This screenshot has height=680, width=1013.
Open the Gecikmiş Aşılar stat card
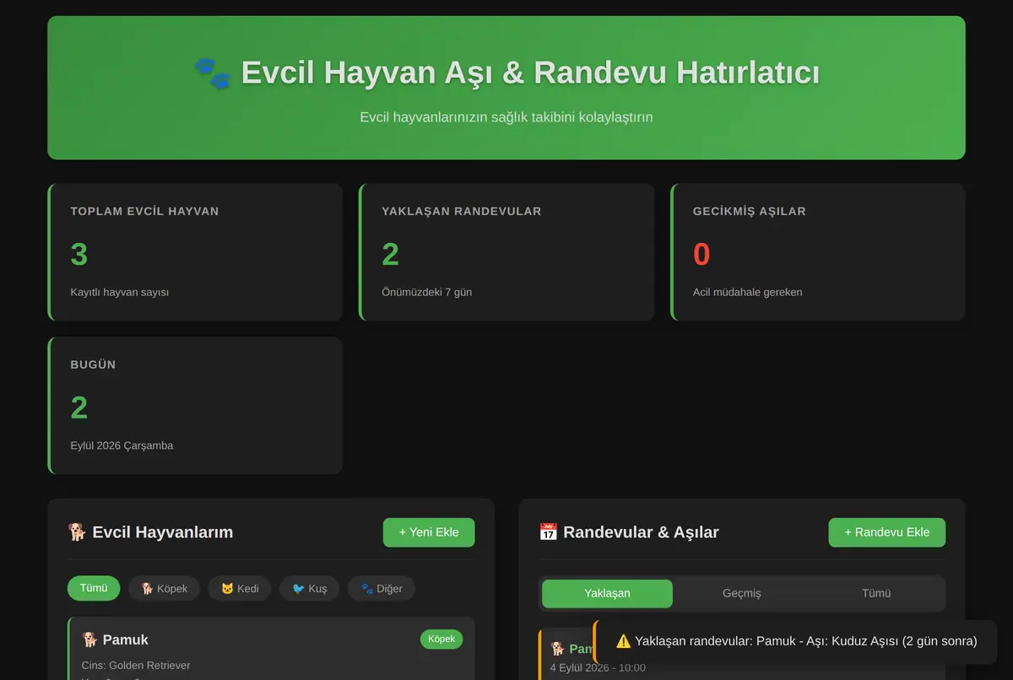pyautogui.click(x=818, y=252)
